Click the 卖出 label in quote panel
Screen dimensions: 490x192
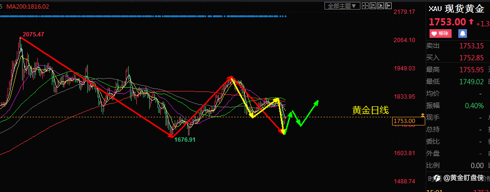(433, 46)
